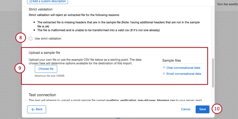Save the import configuration
Image resolution: width=238 pixels, height=119 pixels.
(x=202, y=109)
